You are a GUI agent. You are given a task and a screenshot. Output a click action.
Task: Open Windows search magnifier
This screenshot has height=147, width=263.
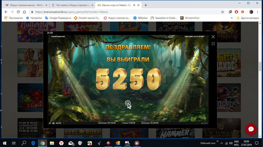tap(24, 143)
